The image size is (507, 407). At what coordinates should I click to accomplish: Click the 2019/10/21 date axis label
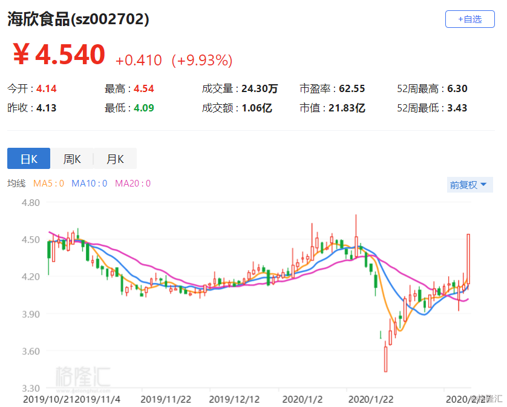pos(50,400)
